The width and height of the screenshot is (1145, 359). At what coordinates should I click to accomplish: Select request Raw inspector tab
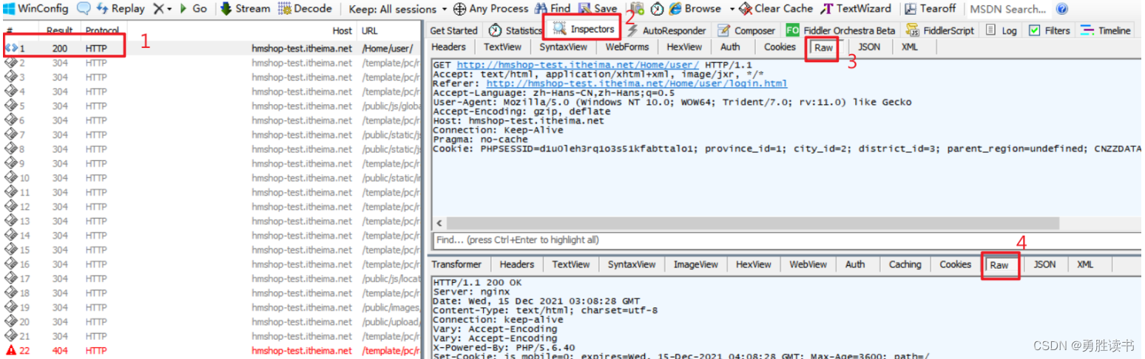[x=823, y=47]
